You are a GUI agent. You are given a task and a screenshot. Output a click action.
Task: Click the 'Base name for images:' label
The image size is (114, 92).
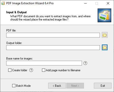19,58
